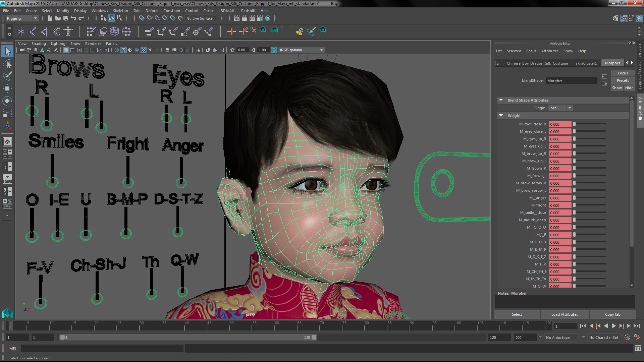Viewport: 644px width, 362px height.
Task: Open the sRGB gamma view transform dropdown
Action: 301,50
